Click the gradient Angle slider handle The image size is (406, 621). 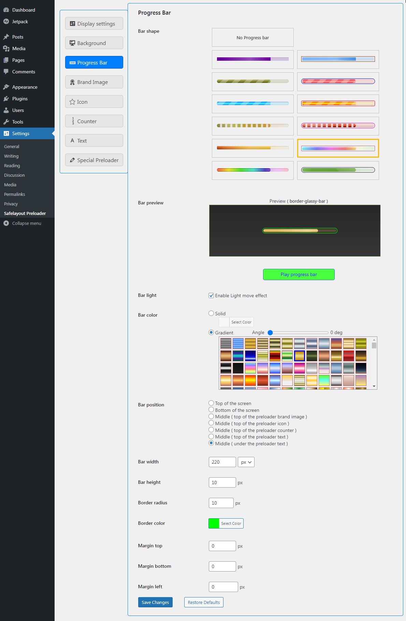(x=270, y=332)
